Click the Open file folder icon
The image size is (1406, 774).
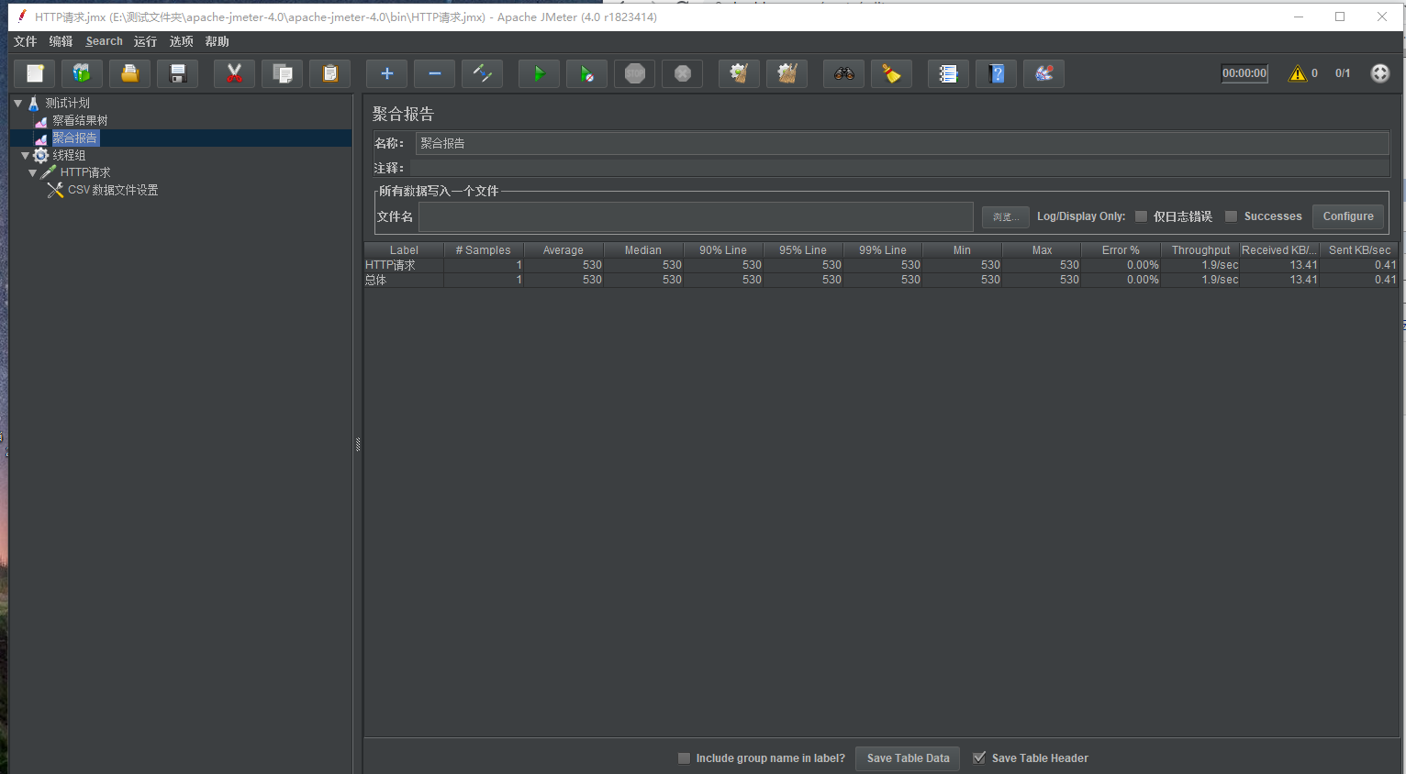(x=129, y=73)
